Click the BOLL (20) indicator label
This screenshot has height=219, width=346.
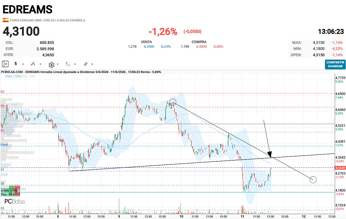point(28,76)
